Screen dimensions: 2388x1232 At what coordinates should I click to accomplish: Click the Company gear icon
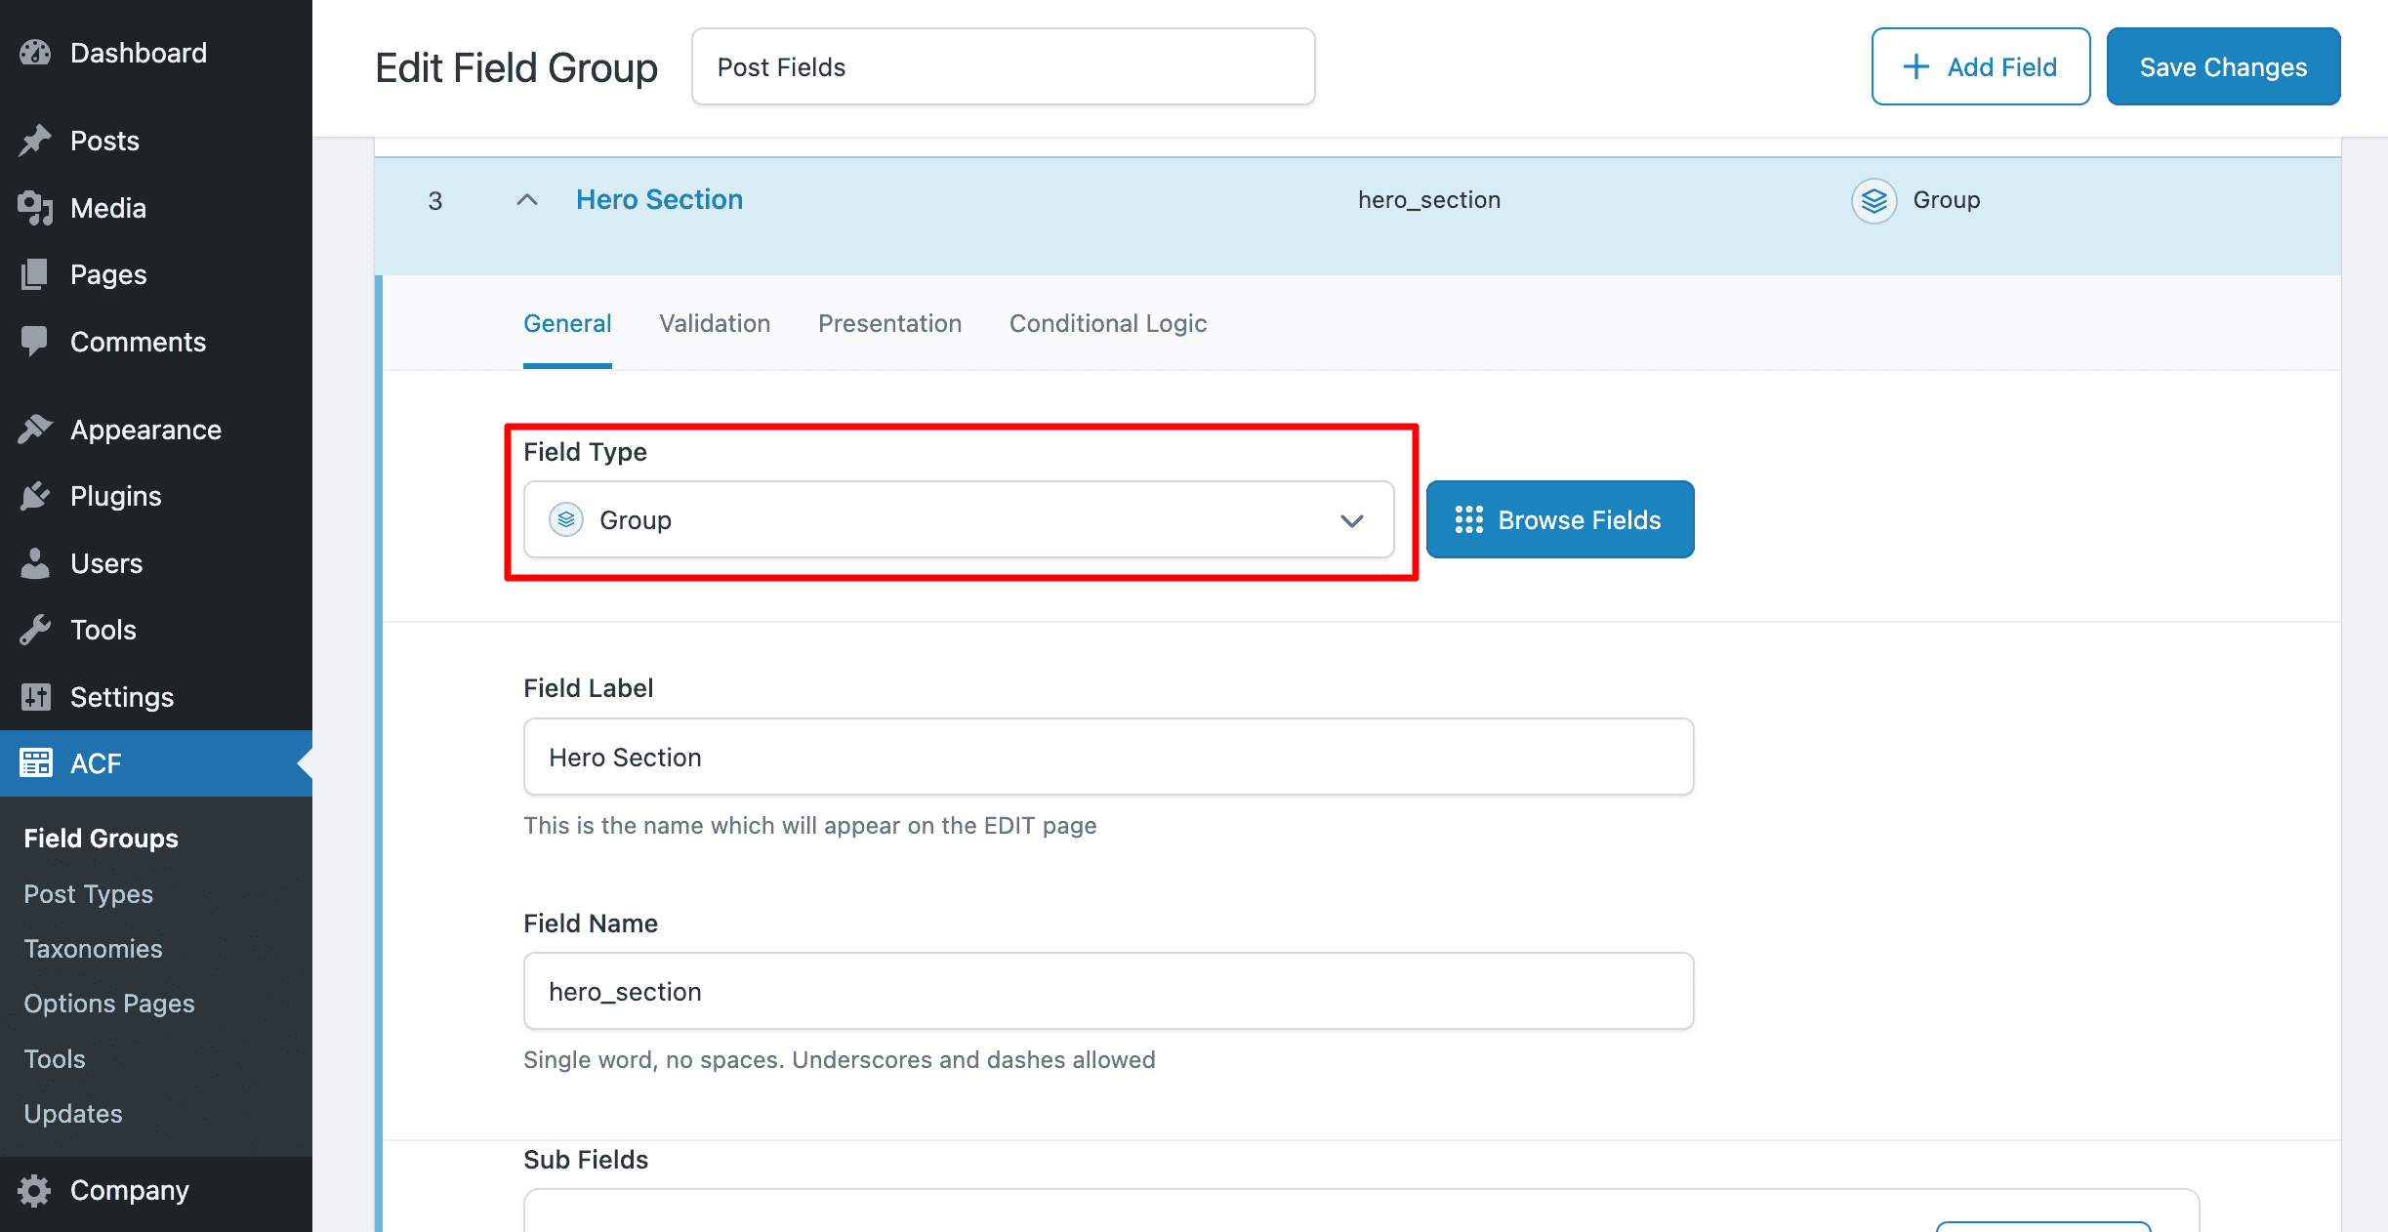pos(35,1190)
